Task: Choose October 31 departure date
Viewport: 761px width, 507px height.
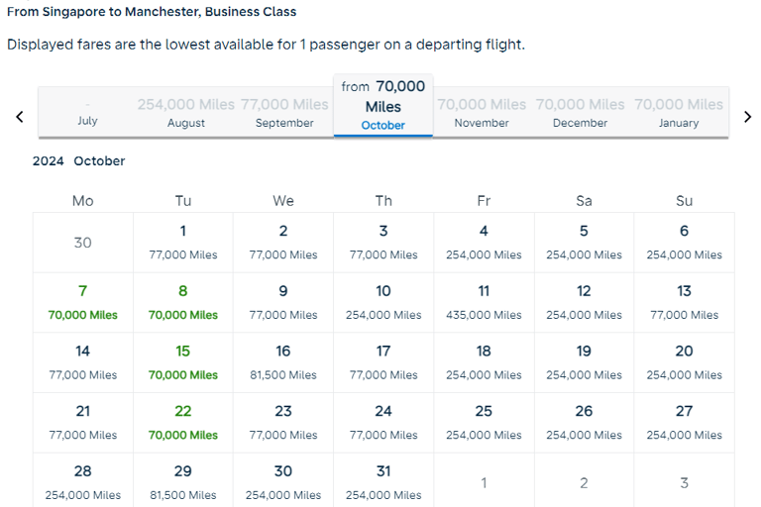Action: pyautogui.click(x=383, y=481)
